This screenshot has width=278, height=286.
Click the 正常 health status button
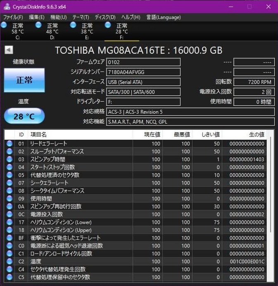[x=24, y=80]
